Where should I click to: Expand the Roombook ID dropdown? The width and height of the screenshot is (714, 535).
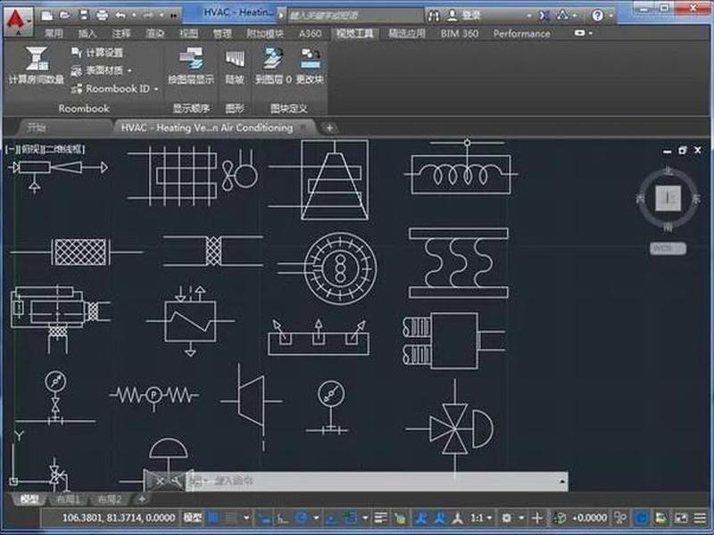pos(156,88)
